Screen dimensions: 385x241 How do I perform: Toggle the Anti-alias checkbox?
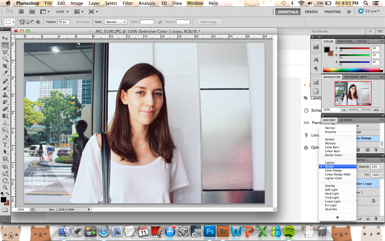75,22
